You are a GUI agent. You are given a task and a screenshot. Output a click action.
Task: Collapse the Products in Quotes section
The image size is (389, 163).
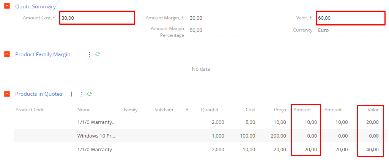[7, 94]
